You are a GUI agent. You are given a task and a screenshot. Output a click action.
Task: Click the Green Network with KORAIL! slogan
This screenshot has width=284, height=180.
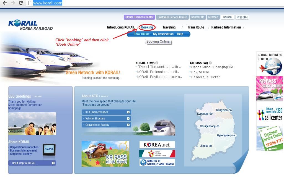[x=93, y=72]
